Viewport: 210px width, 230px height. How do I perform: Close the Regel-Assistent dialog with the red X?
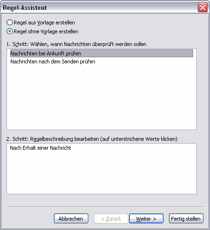click(x=202, y=7)
